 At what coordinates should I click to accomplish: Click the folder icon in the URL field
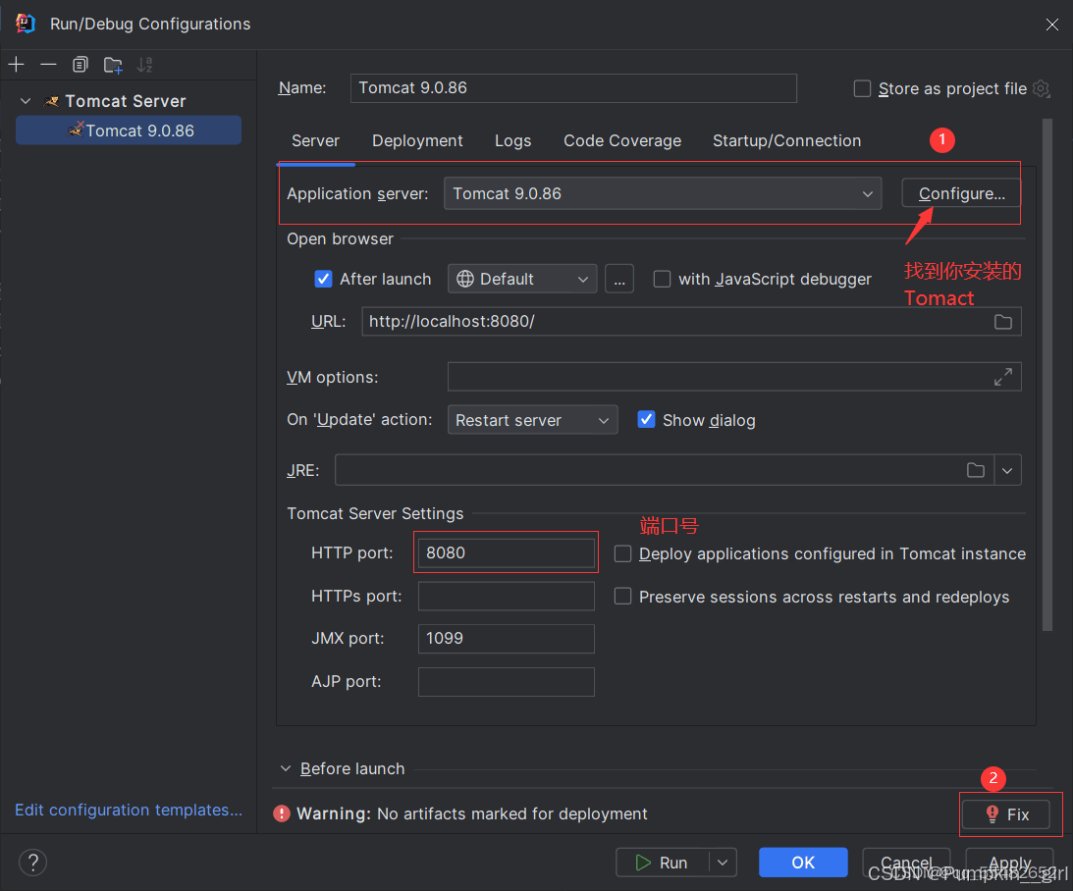pos(1002,322)
